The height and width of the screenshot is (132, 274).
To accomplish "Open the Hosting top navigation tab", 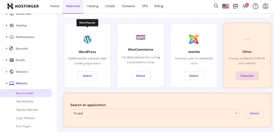I will (92, 6).
